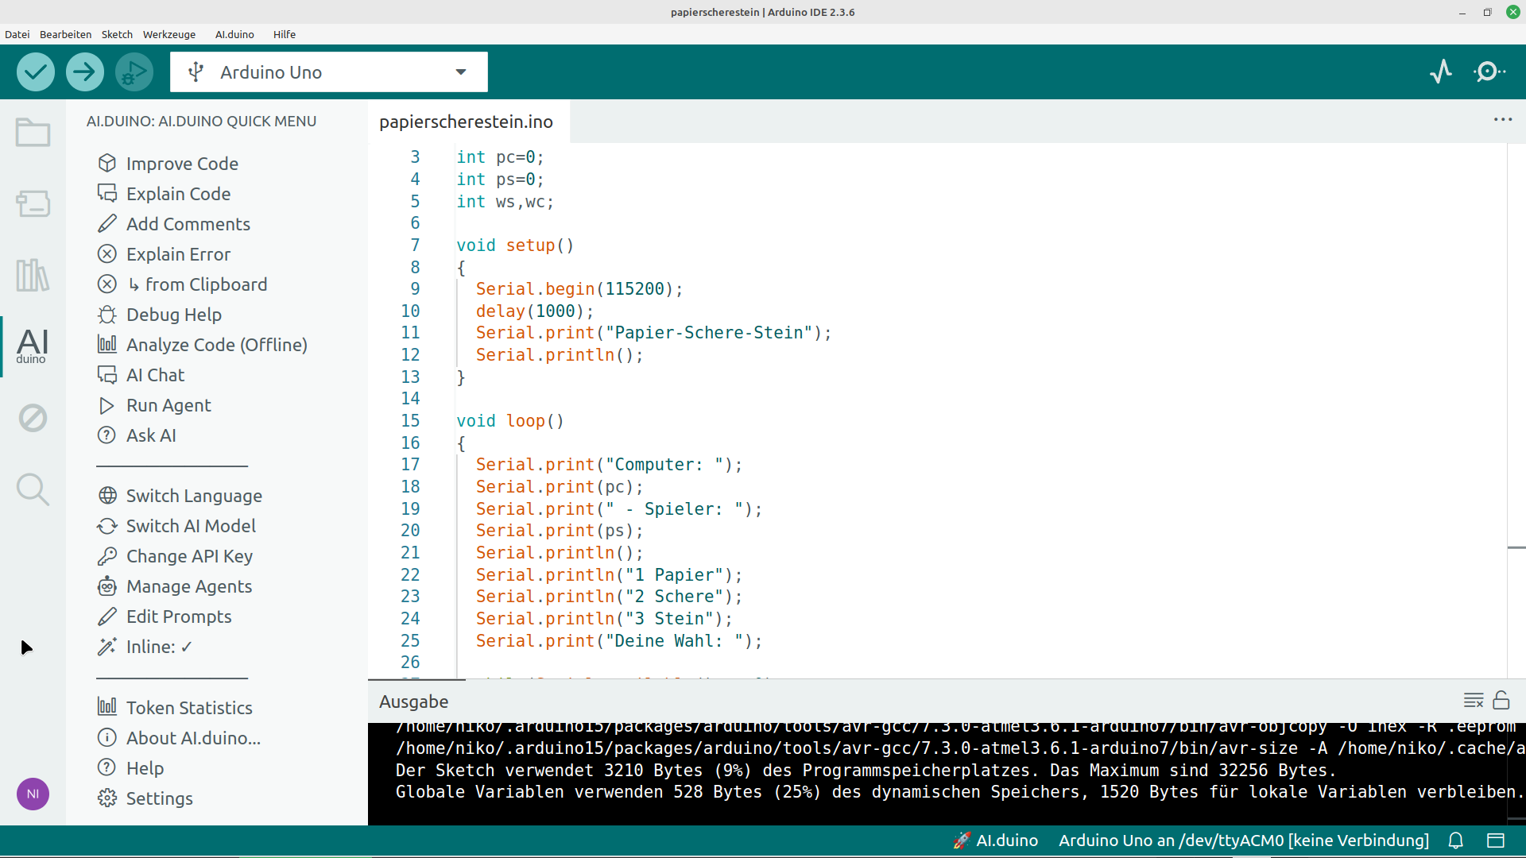Open the Boards Manager sidebar panel
This screenshot has width=1526, height=858.
click(33, 204)
